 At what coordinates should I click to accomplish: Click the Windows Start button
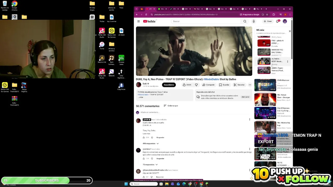coord(126,184)
